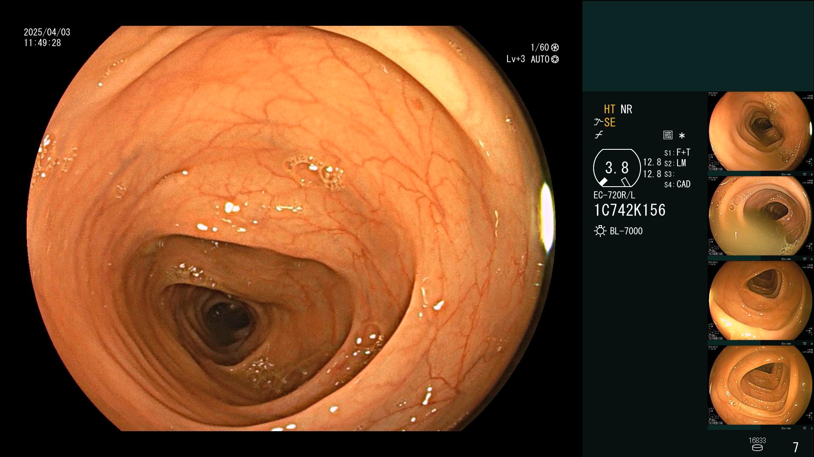Click the AUTO iris mode icon
Image resolution: width=814 pixels, height=457 pixels.
pyautogui.click(x=555, y=60)
